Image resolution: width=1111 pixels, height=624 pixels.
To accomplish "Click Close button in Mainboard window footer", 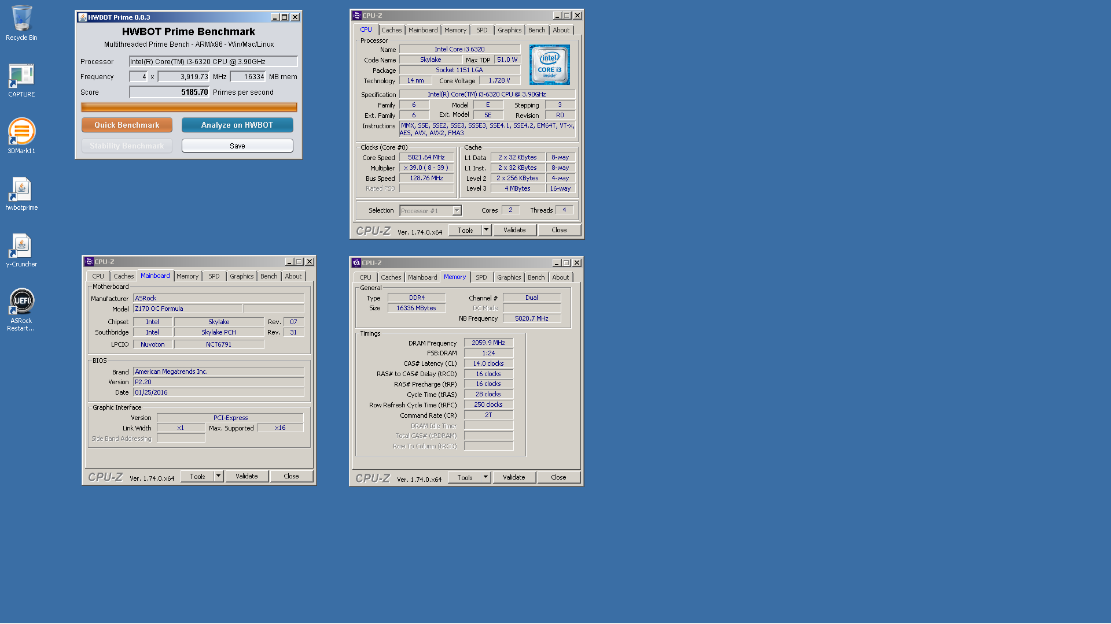I will [x=291, y=476].
